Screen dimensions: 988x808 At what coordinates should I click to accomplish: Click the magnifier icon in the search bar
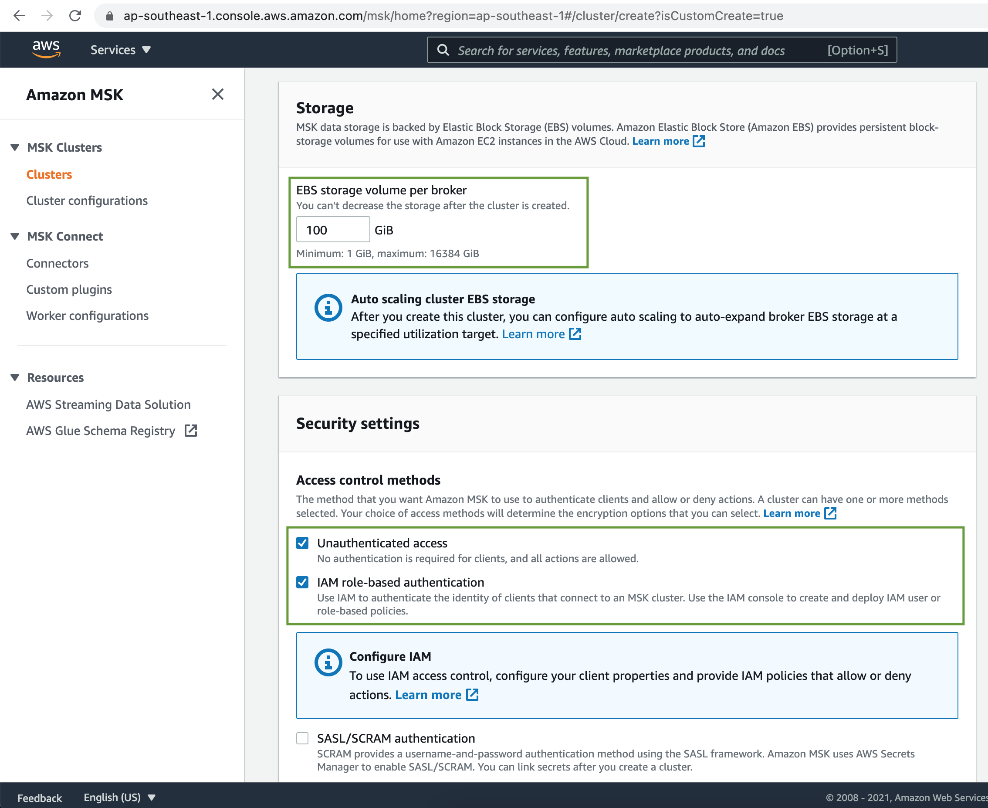coord(443,50)
